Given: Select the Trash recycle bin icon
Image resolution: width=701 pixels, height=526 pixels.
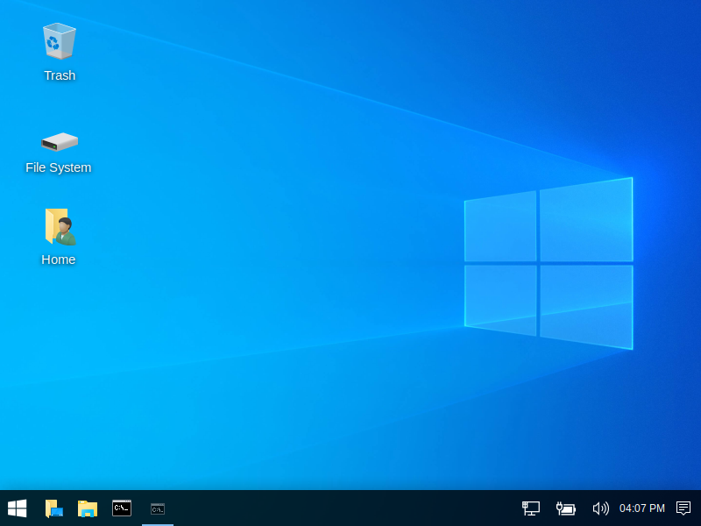Looking at the screenshot, I should click(59, 41).
